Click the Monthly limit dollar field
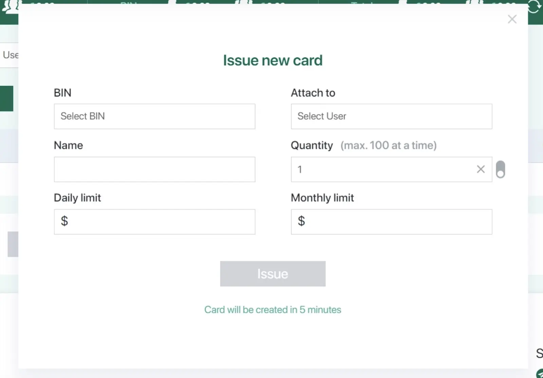The width and height of the screenshot is (543, 378). 391,222
